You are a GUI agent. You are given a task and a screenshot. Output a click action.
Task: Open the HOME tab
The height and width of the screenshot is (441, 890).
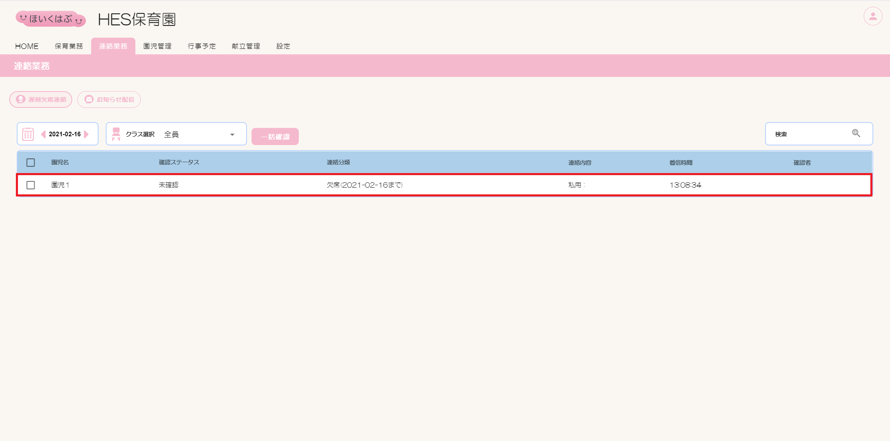[x=27, y=46]
